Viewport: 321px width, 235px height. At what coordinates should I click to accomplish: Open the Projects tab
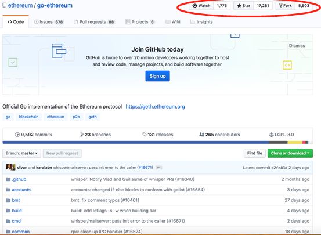(x=140, y=22)
